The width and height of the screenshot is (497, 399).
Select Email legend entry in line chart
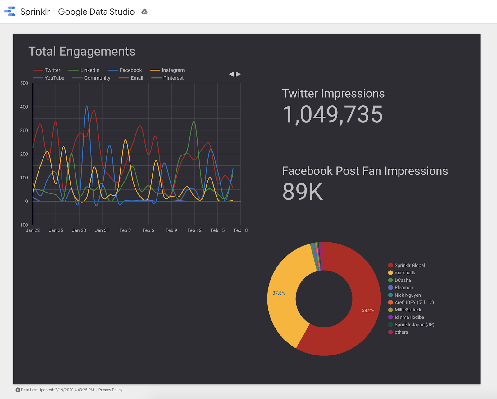click(x=131, y=78)
